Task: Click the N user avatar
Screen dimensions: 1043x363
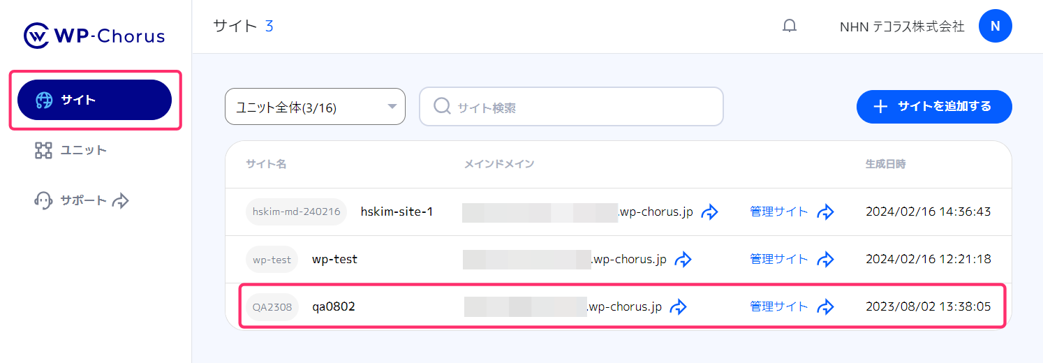Action: (996, 27)
